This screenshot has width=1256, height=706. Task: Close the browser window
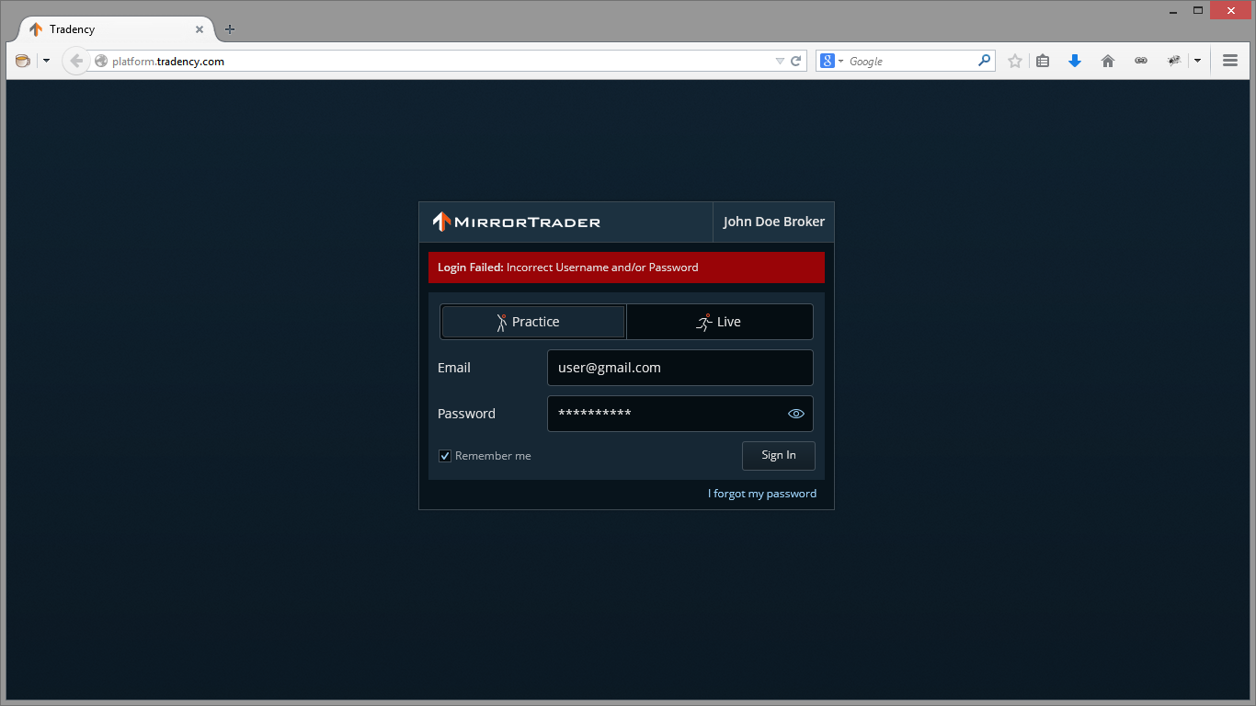1231,11
